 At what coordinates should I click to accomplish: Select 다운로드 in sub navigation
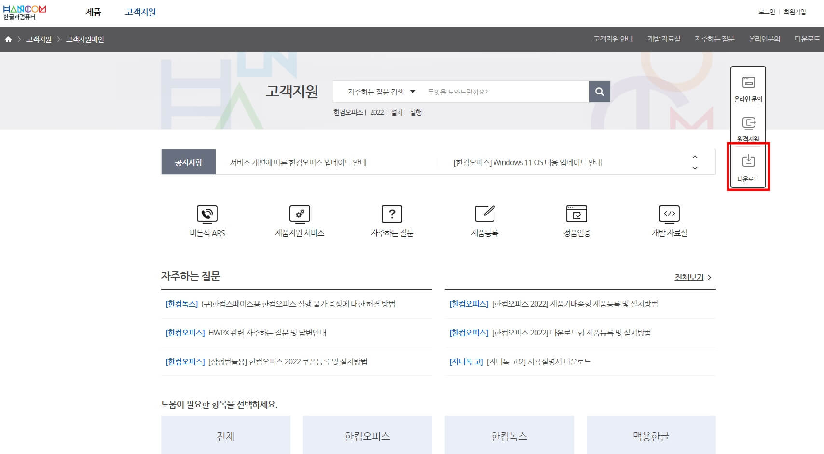807,39
